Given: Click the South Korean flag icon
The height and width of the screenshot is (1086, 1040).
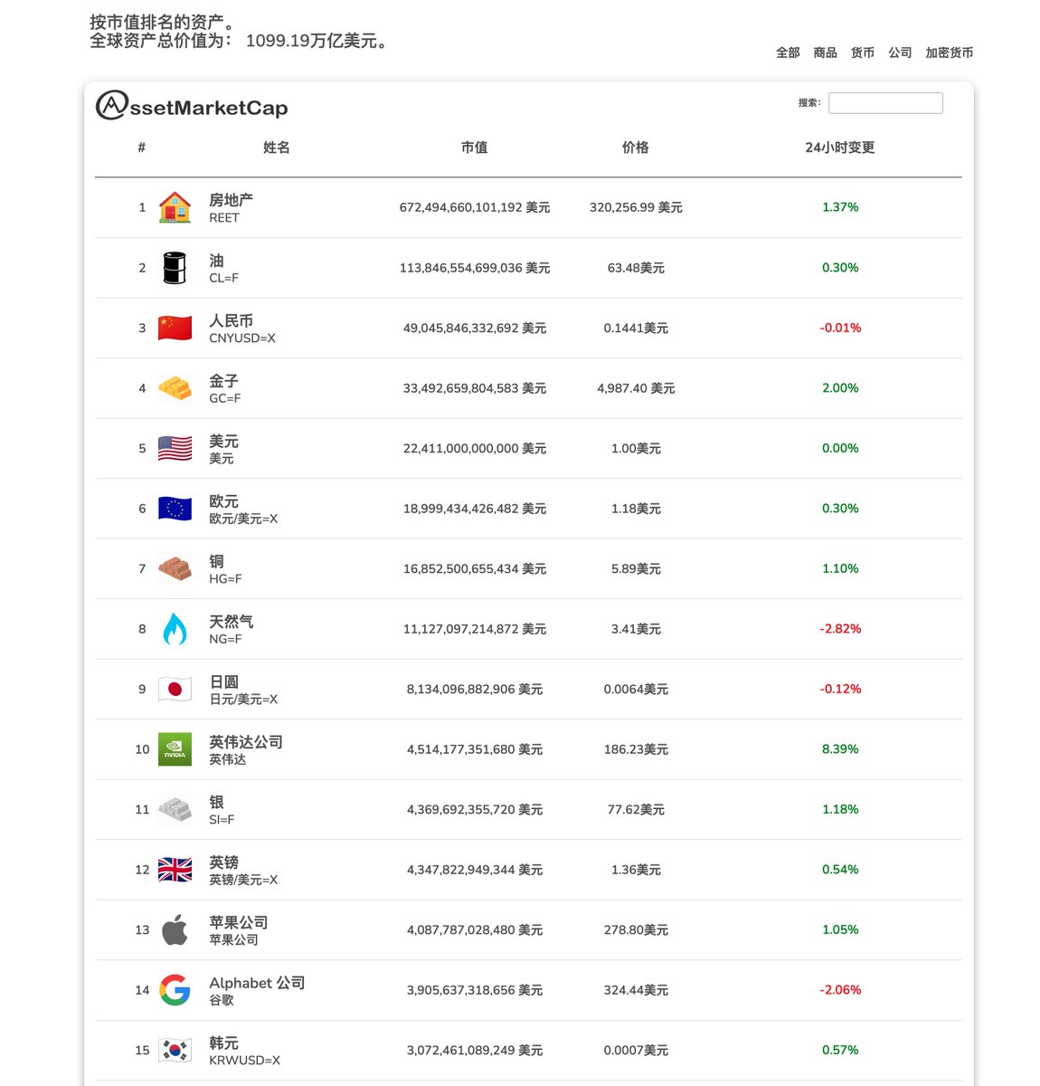Looking at the screenshot, I should (175, 1050).
